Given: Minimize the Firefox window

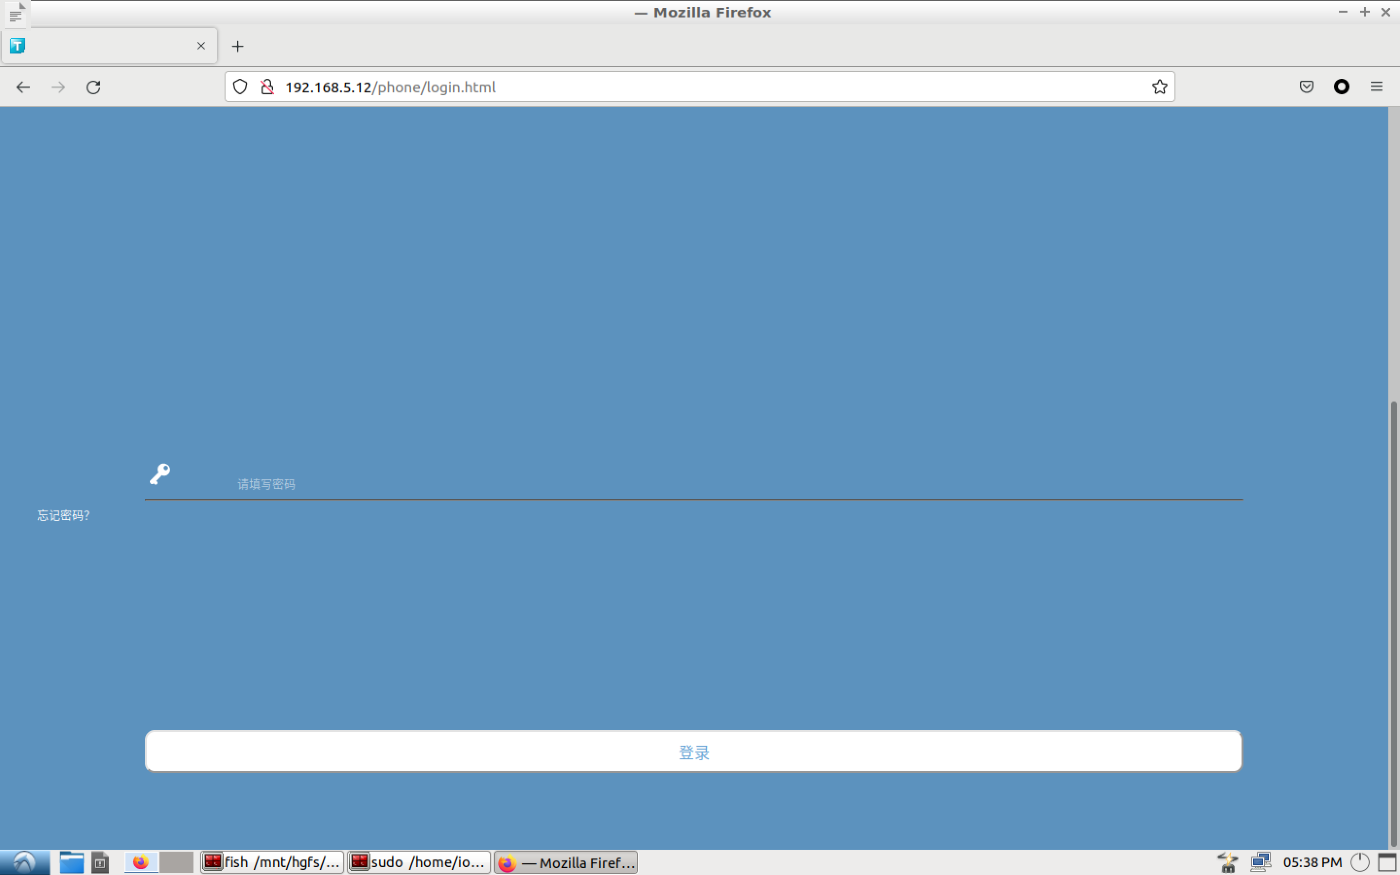Looking at the screenshot, I should click(x=1343, y=12).
